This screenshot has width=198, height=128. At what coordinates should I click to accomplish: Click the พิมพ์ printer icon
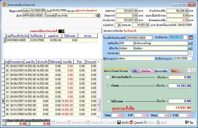coord(158,122)
